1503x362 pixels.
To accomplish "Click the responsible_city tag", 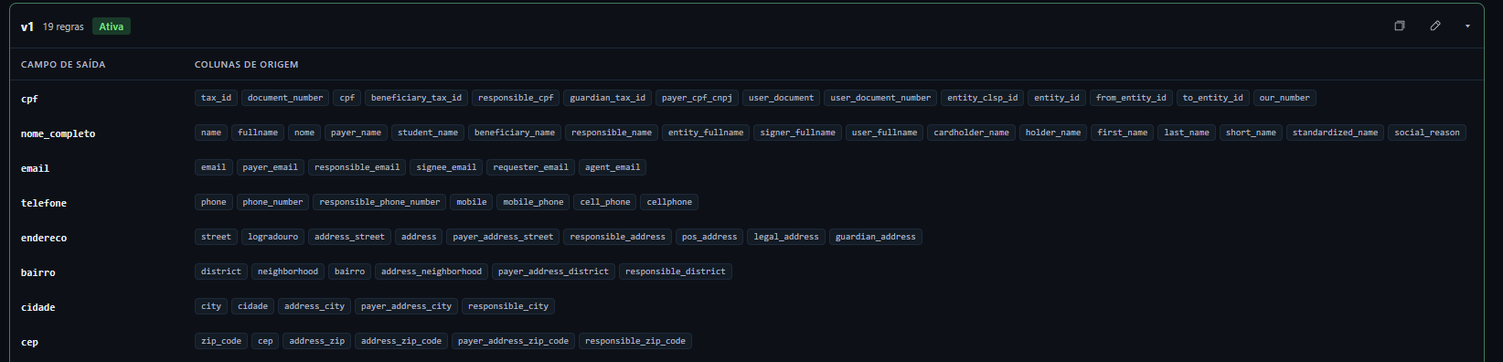I will coord(508,306).
